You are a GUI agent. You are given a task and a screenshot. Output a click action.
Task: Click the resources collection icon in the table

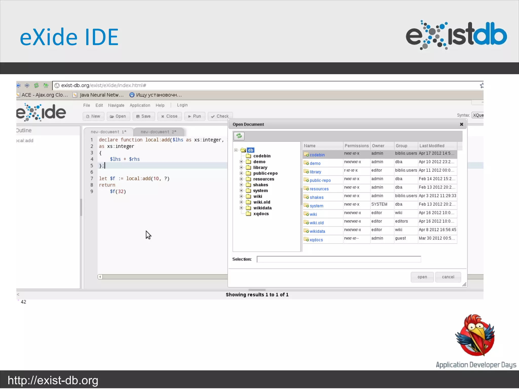coord(306,188)
